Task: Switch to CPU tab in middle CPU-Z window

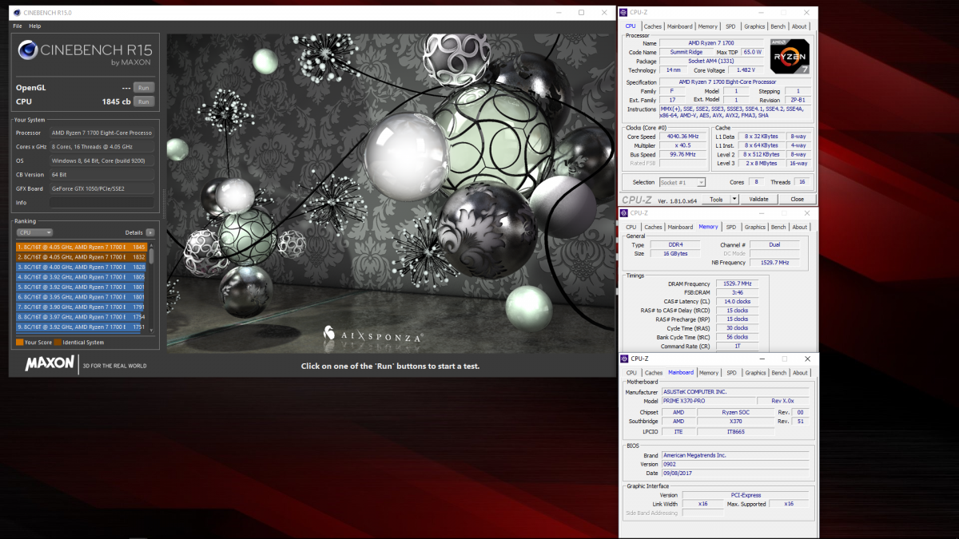Action: tap(631, 227)
